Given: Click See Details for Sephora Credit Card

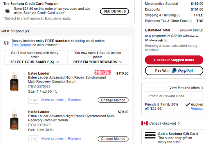Looking at the screenshot, I should point(115,11).
